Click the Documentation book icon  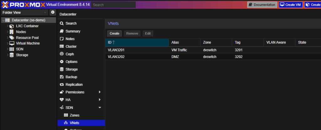(x=250, y=4)
